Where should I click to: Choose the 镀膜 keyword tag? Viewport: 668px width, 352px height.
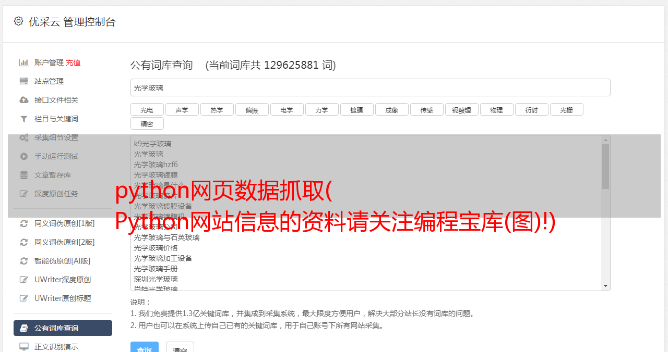point(356,109)
